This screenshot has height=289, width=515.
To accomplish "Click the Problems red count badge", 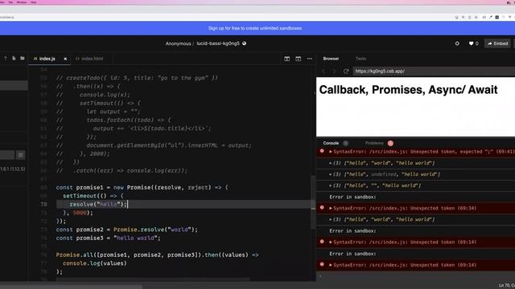I will tap(390, 143).
